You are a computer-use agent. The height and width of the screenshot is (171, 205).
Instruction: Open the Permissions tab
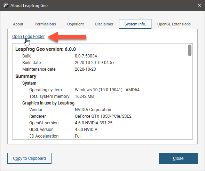[45, 24]
